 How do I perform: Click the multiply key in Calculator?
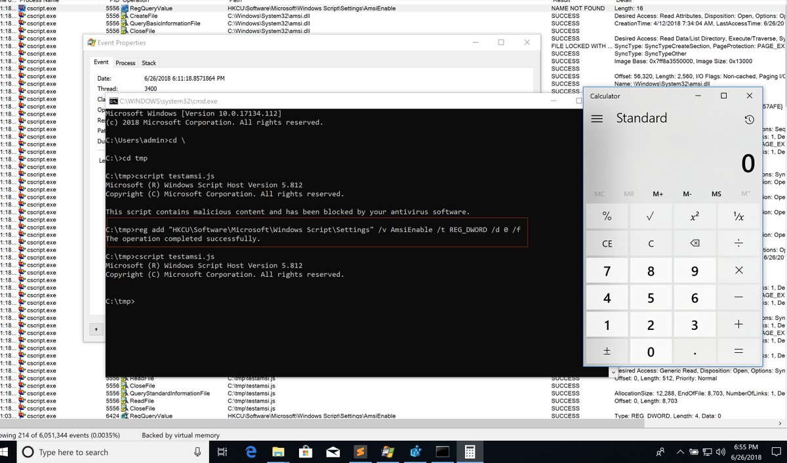tap(738, 270)
